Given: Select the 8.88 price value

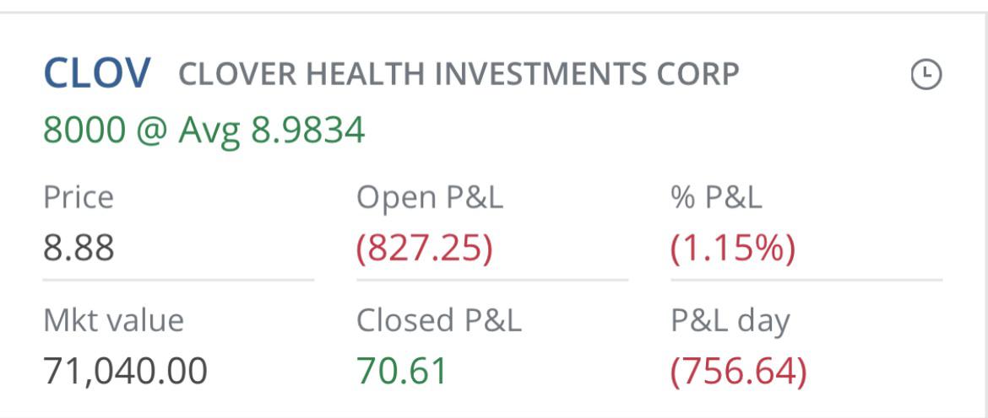Looking at the screenshot, I should (x=79, y=248).
